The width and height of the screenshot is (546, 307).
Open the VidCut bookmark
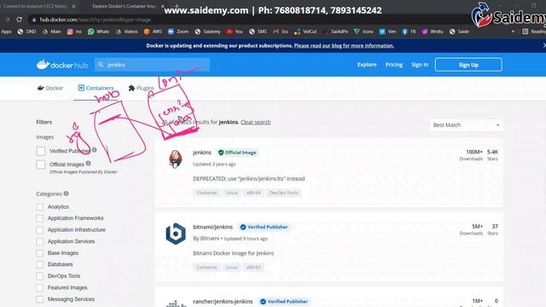tap(305, 32)
